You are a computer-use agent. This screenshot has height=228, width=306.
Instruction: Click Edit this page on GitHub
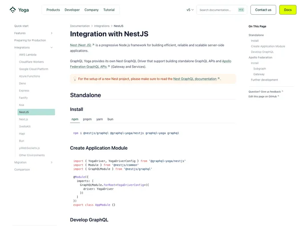coord(264,97)
